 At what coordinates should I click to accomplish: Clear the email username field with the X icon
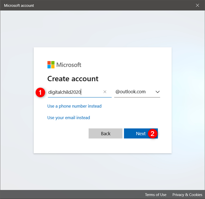[x=105, y=92]
